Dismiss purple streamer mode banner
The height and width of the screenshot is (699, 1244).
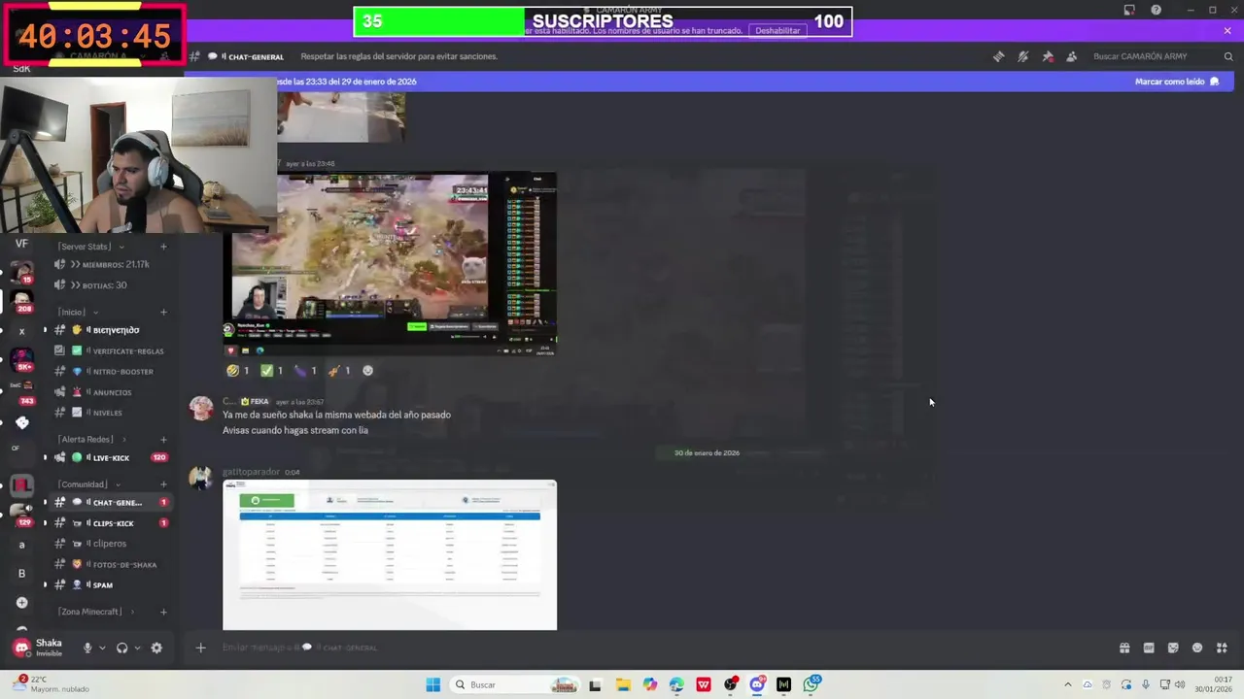[1227, 31]
